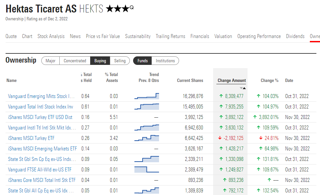Open the Trailing Returns tab

tap(170, 36)
